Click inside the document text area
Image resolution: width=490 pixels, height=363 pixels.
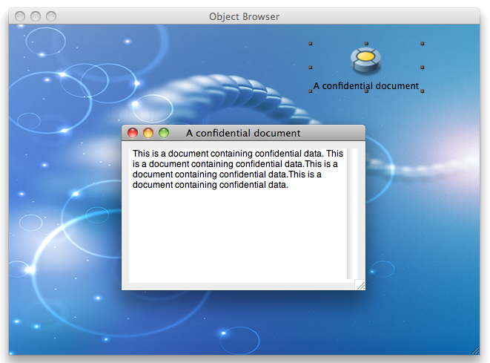pos(238,215)
